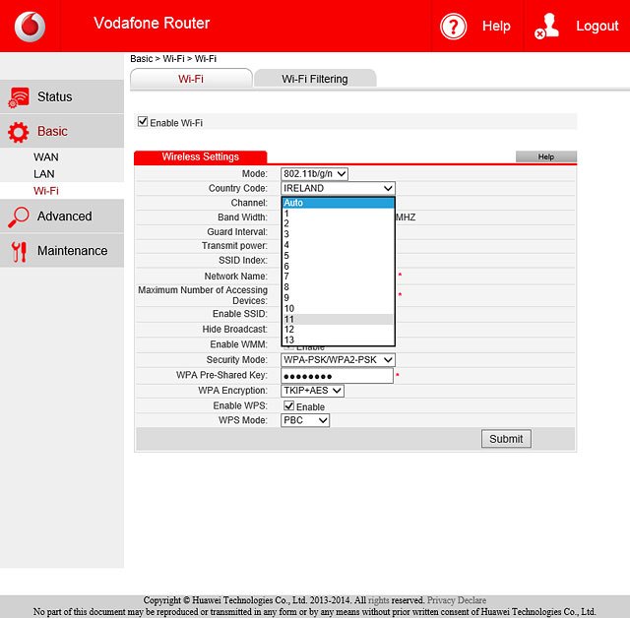Switch to the Wi-Fi Filtering tab
Viewport: 630px width, 618px height.
point(315,79)
